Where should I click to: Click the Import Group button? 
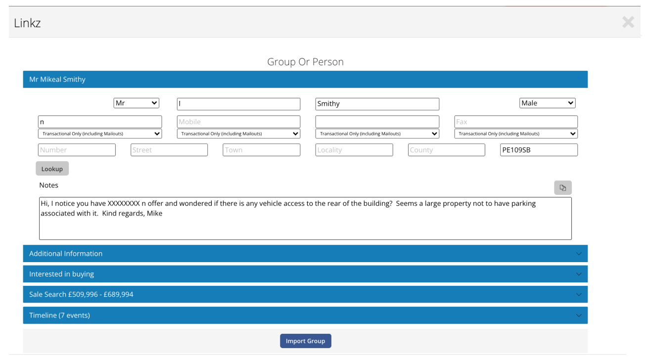[x=306, y=341]
